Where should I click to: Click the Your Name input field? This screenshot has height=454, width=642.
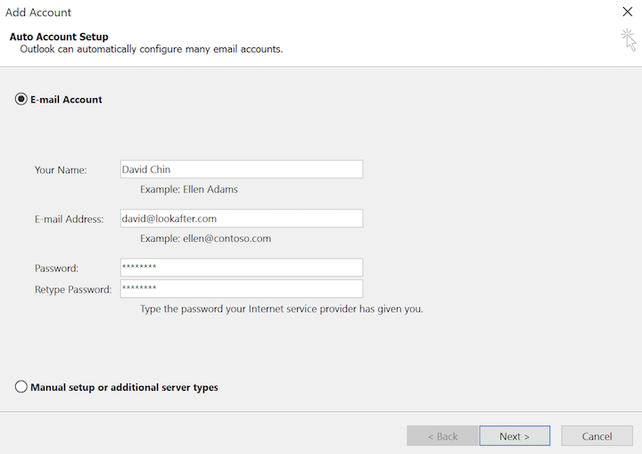pyautogui.click(x=241, y=169)
